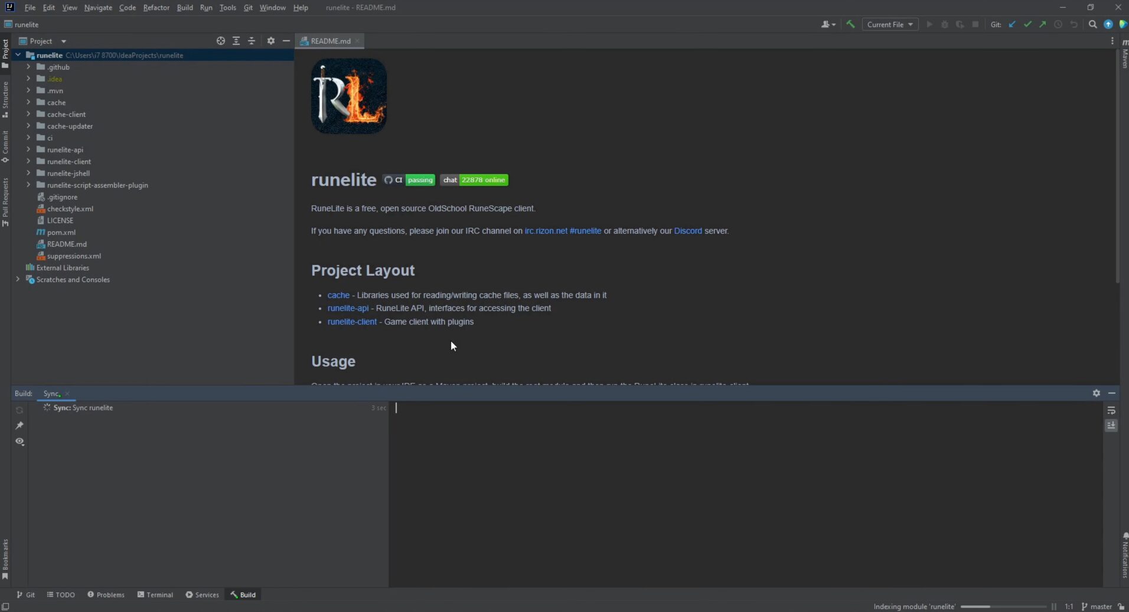
Task: Expand the runelite-client folder
Action: click(x=28, y=161)
